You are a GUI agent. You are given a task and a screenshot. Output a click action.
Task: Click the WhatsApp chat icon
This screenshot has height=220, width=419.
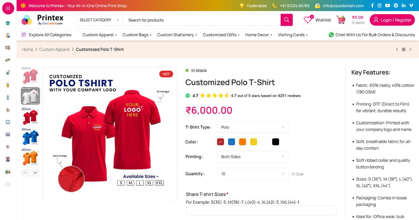331,35
